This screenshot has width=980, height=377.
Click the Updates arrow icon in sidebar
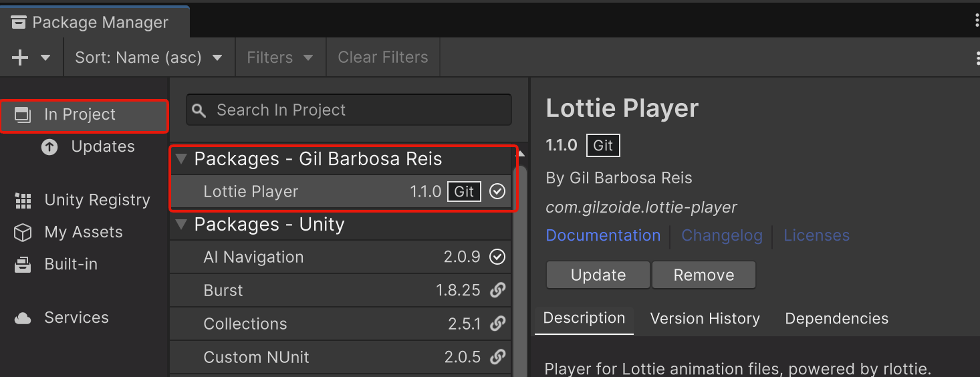click(x=49, y=147)
